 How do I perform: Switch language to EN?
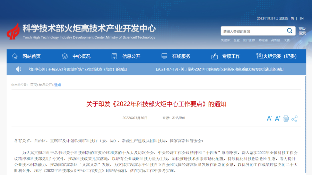(302, 18)
